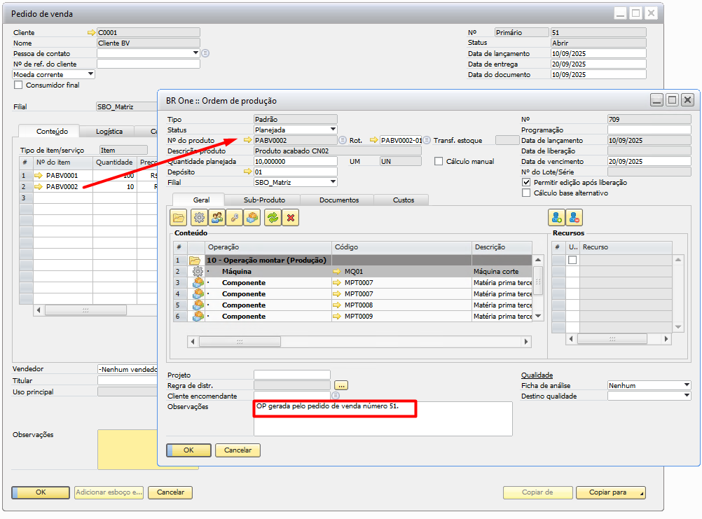Click the boxes component toolbar icon
This screenshot has height=519, width=702.
(253, 218)
